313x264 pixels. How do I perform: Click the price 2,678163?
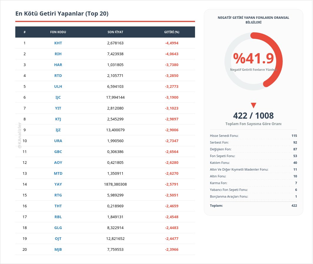[115, 43]
